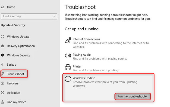Click the Backup upward arrow icon
The image size is (170, 107).
[2, 65]
